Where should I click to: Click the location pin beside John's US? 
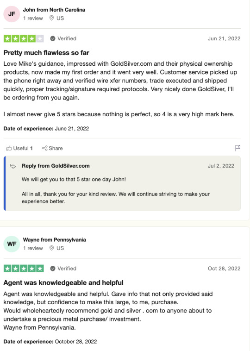[x=51, y=18]
